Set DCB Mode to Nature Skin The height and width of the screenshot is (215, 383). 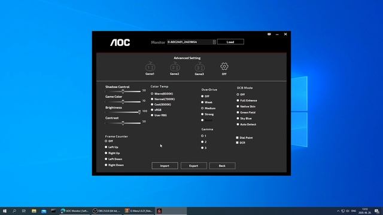pos(246,106)
